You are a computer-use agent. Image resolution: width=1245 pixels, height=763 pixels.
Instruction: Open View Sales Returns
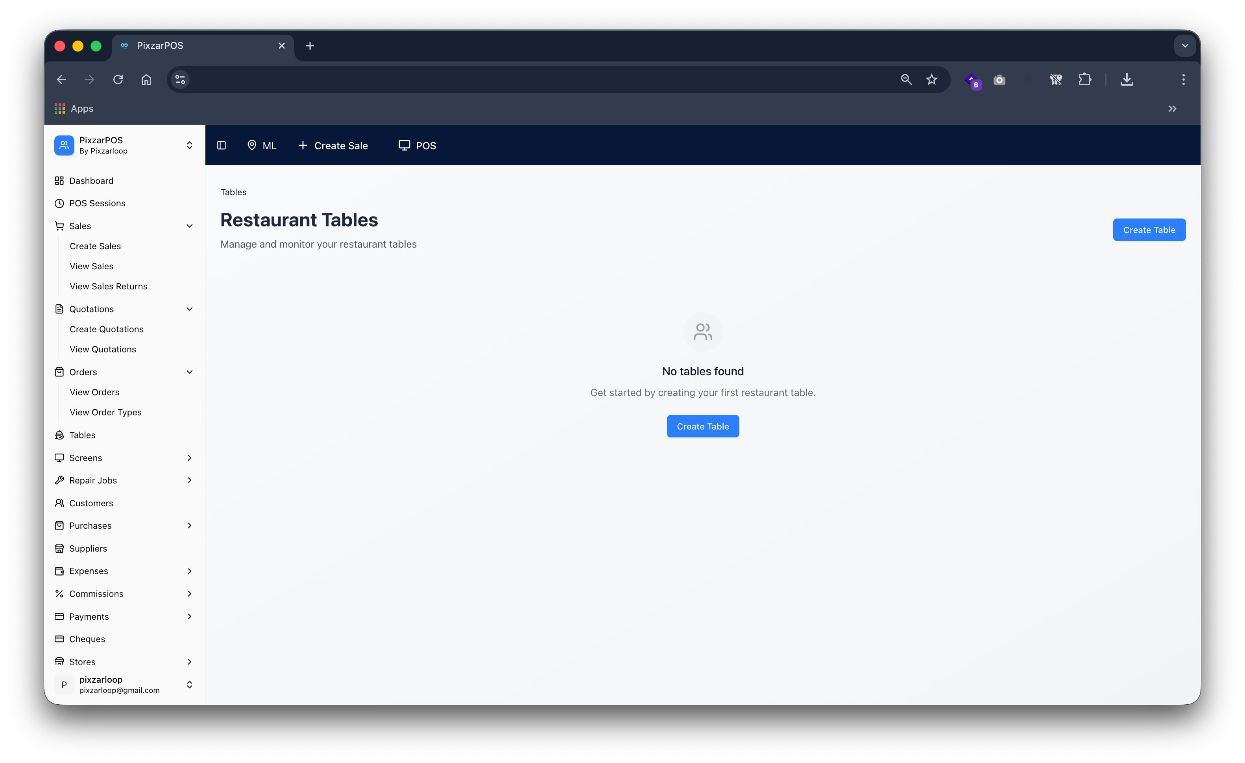click(x=108, y=286)
